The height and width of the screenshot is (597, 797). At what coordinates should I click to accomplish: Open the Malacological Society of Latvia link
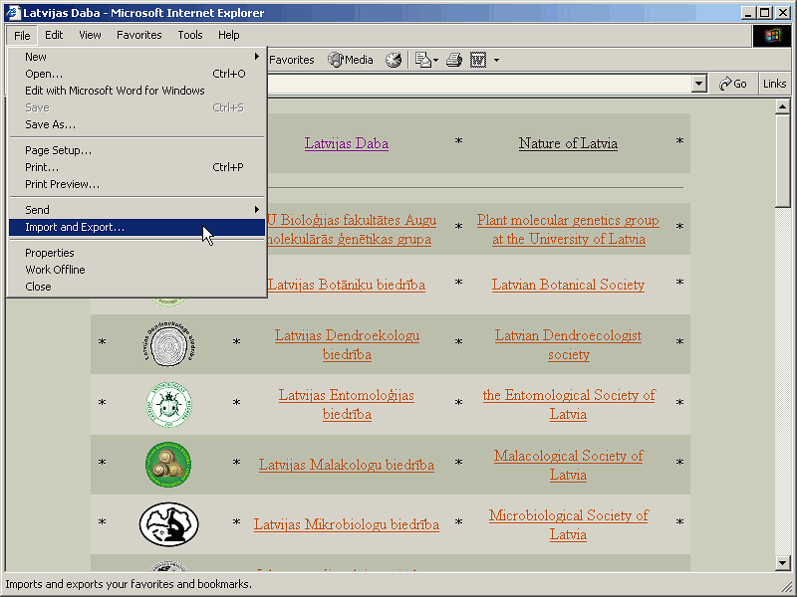568,465
